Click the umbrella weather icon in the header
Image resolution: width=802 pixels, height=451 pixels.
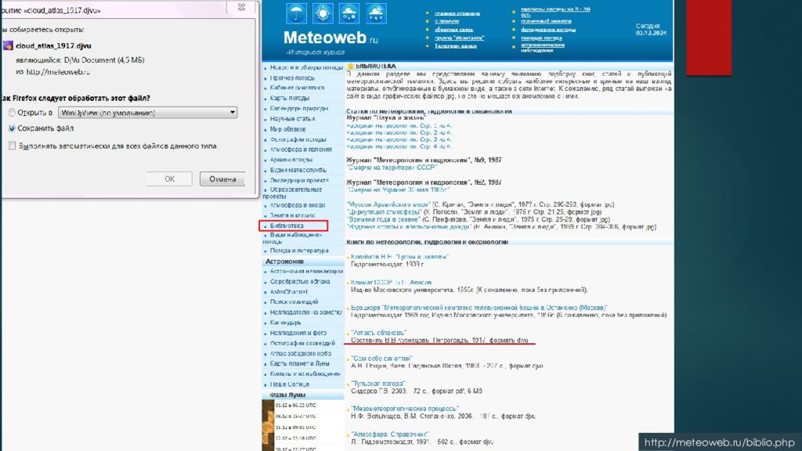pyautogui.click(x=297, y=14)
